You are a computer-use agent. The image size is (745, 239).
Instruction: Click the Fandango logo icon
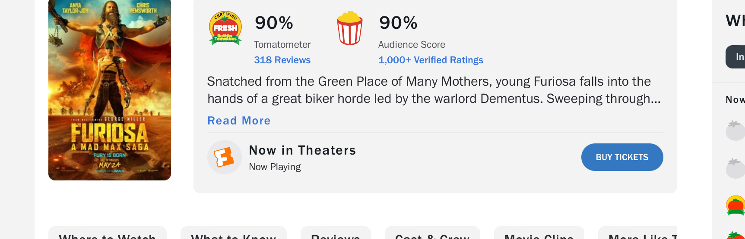coord(224,157)
